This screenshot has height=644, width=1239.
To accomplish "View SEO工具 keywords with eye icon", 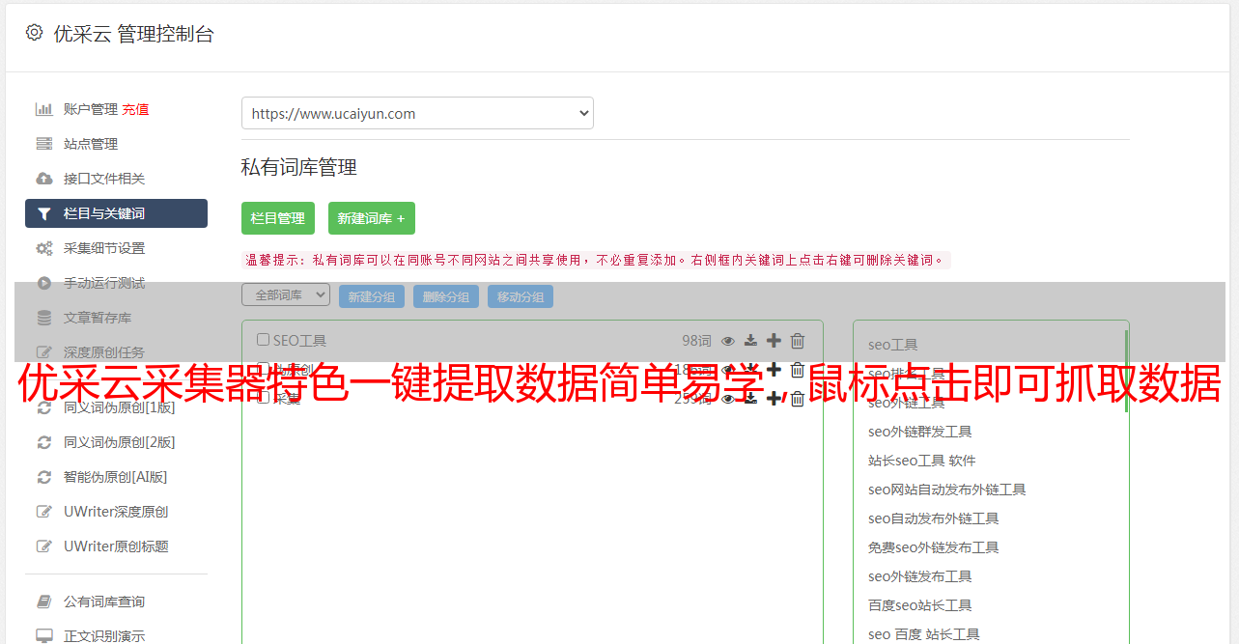I will [x=728, y=340].
